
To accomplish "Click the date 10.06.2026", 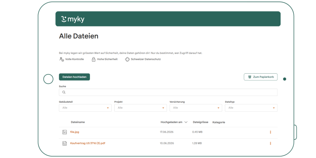I will pos(167,143).
